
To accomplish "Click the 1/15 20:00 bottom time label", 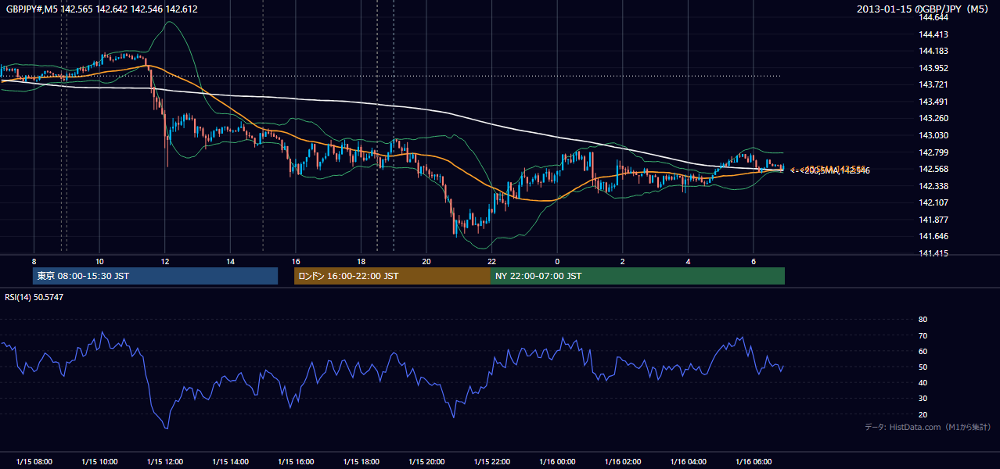I will (x=426, y=462).
